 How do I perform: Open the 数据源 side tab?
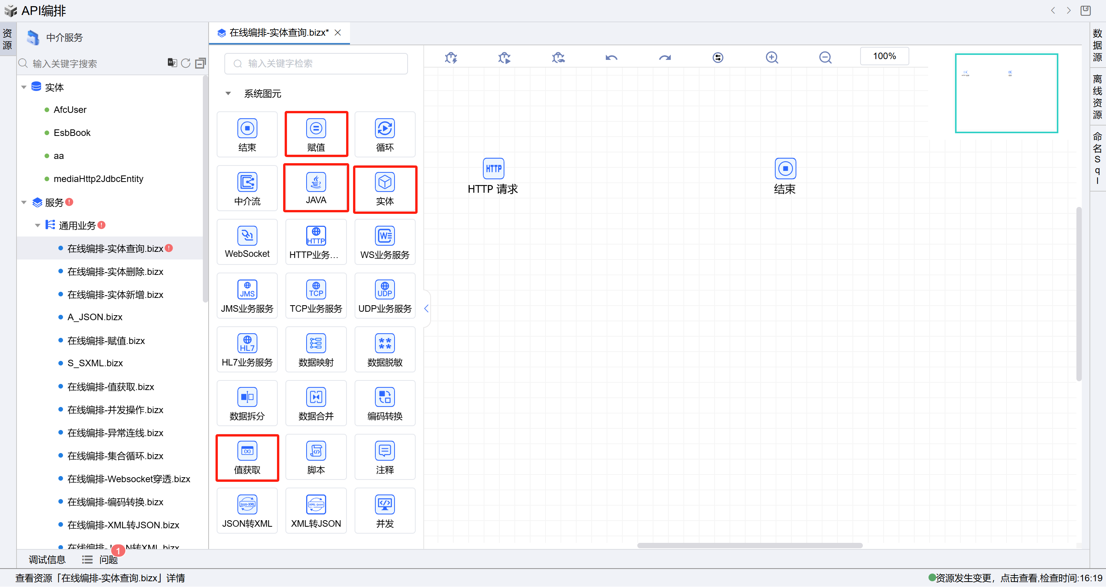coord(1097,45)
